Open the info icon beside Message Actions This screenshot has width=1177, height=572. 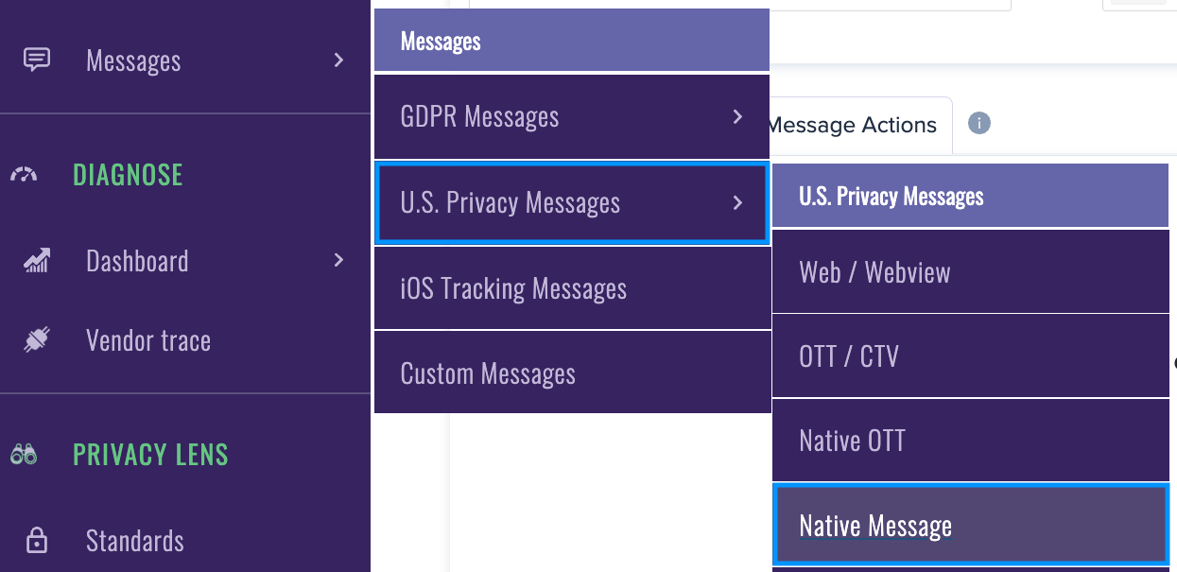click(978, 124)
